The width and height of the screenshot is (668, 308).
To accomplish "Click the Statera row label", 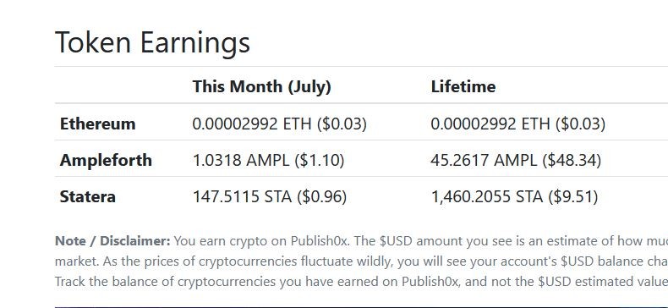I will point(87,196).
